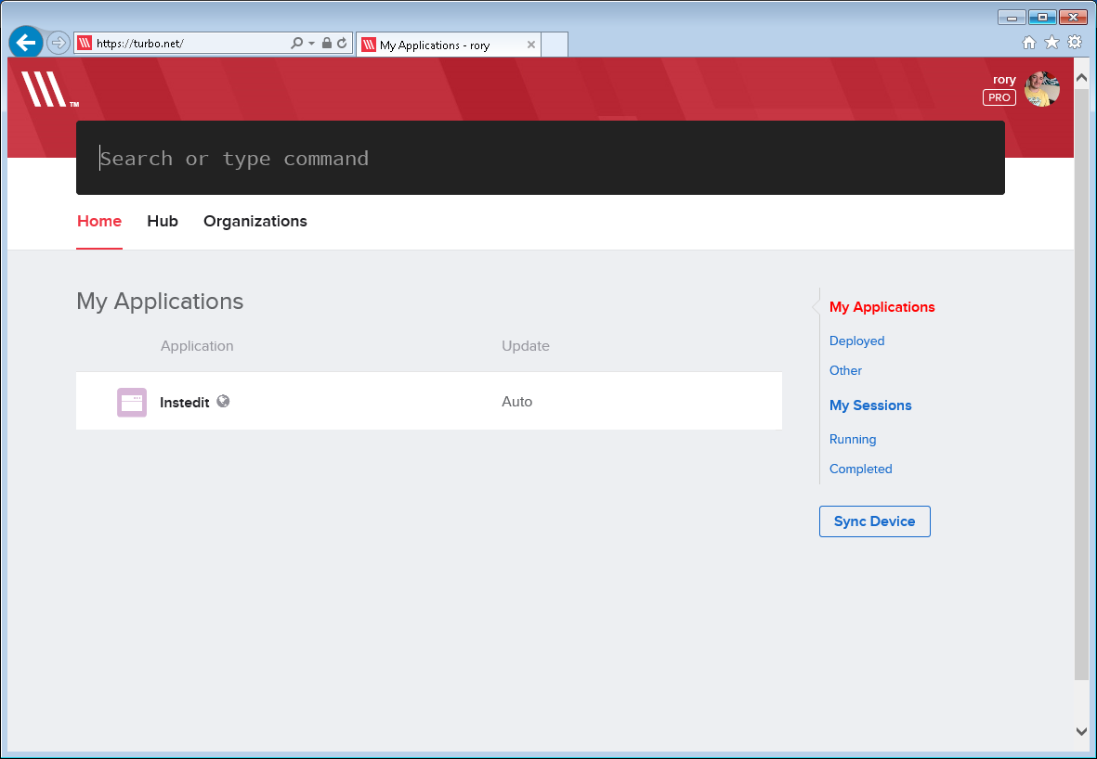Image resolution: width=1097 pixels, height=759 pixels.
Task: Click the favorites star icon
Action: (1051, 43)
